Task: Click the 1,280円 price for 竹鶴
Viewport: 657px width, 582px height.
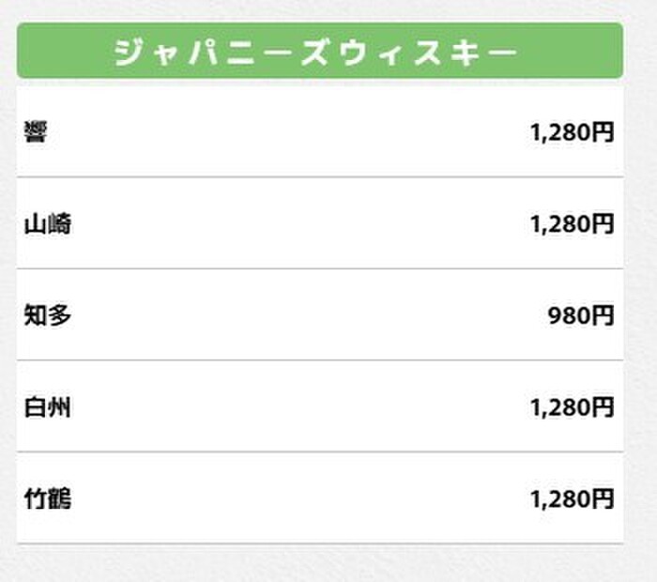Action: [x=573, y=499]
